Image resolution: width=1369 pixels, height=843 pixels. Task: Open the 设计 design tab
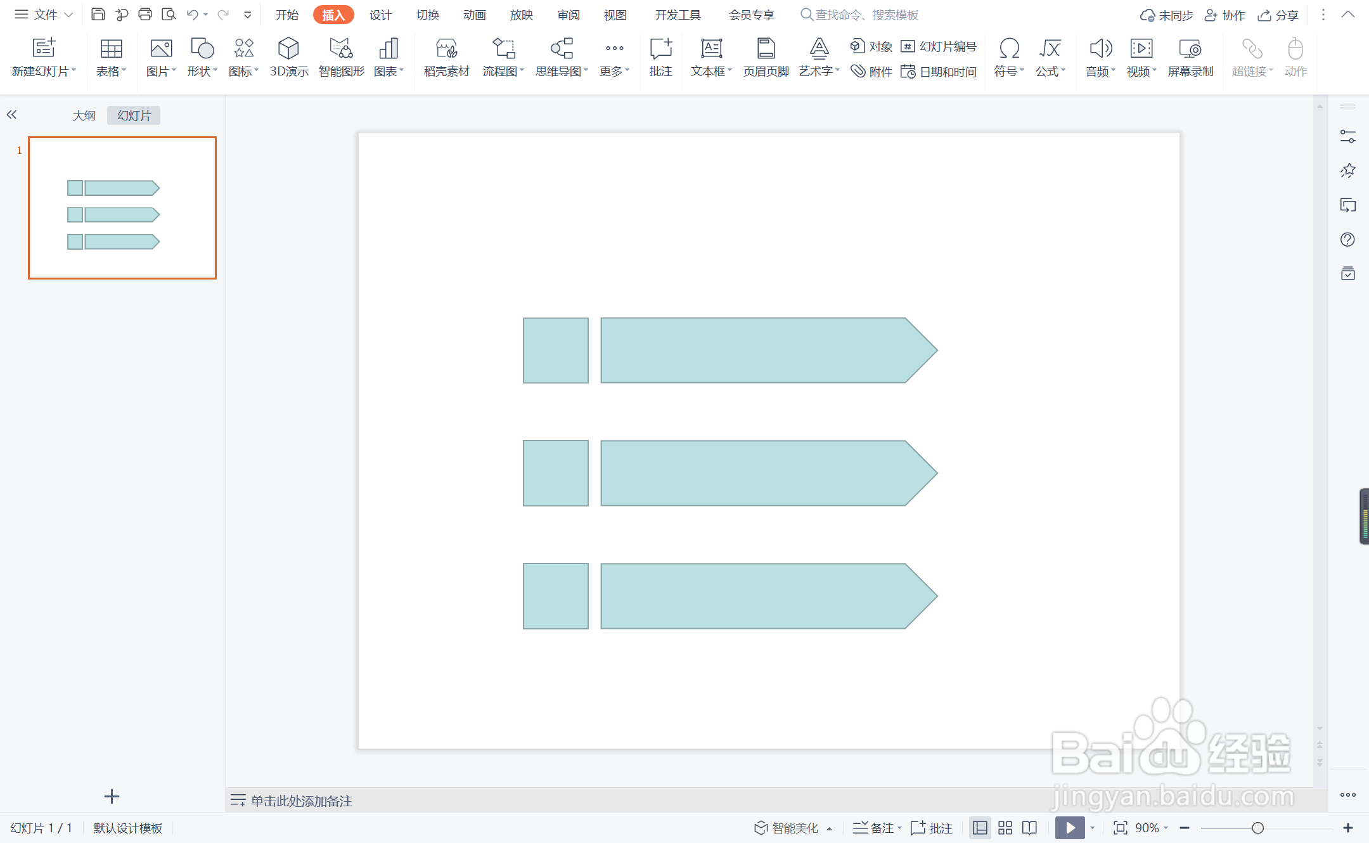[380, 15]
